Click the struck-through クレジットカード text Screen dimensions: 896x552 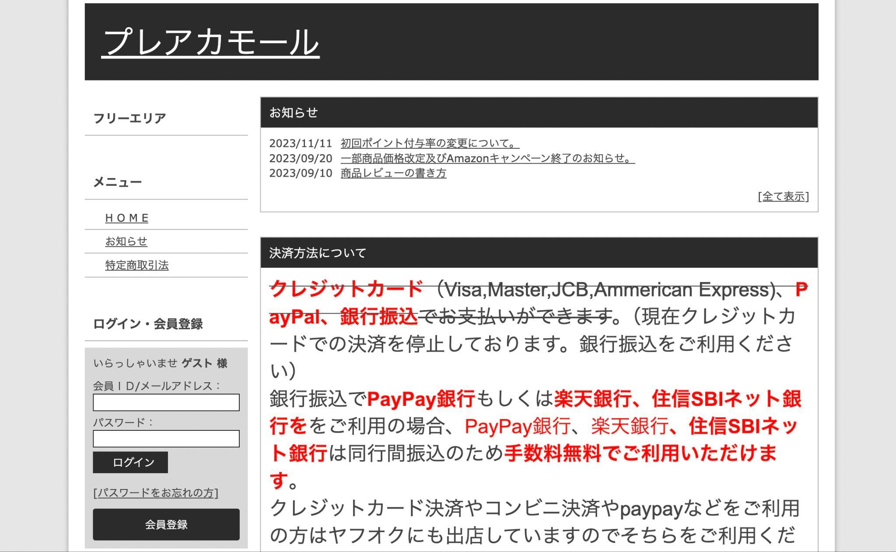346,289
